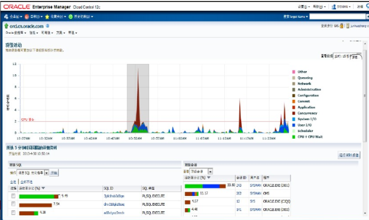Click the 33.90 activity bar in Top Sessions
The height and width of the screenshot is (220, 369).
[x=205, y=186]
